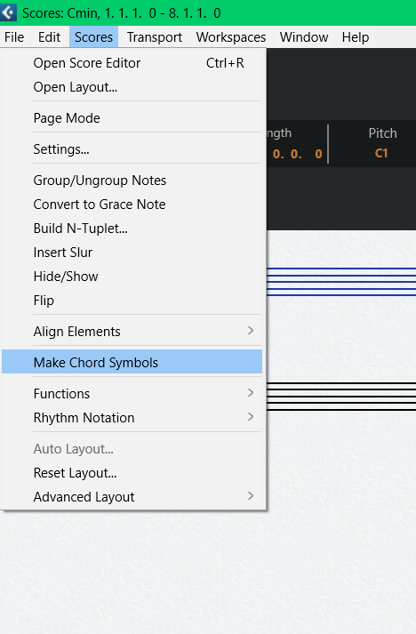Open score Settings...
Viewport: 416px width, 634px height.
pyautogui.click(x=132, y=149)
